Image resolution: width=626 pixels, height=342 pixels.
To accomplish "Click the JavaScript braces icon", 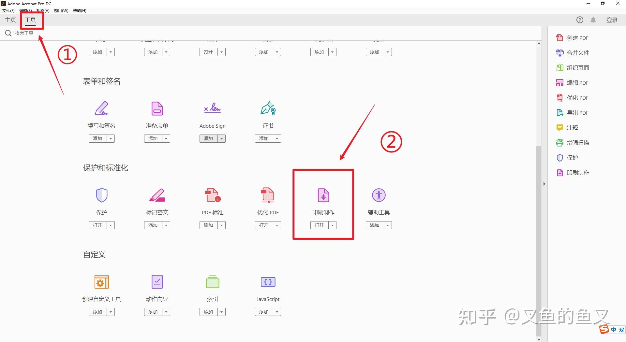I will pos(268,282).
